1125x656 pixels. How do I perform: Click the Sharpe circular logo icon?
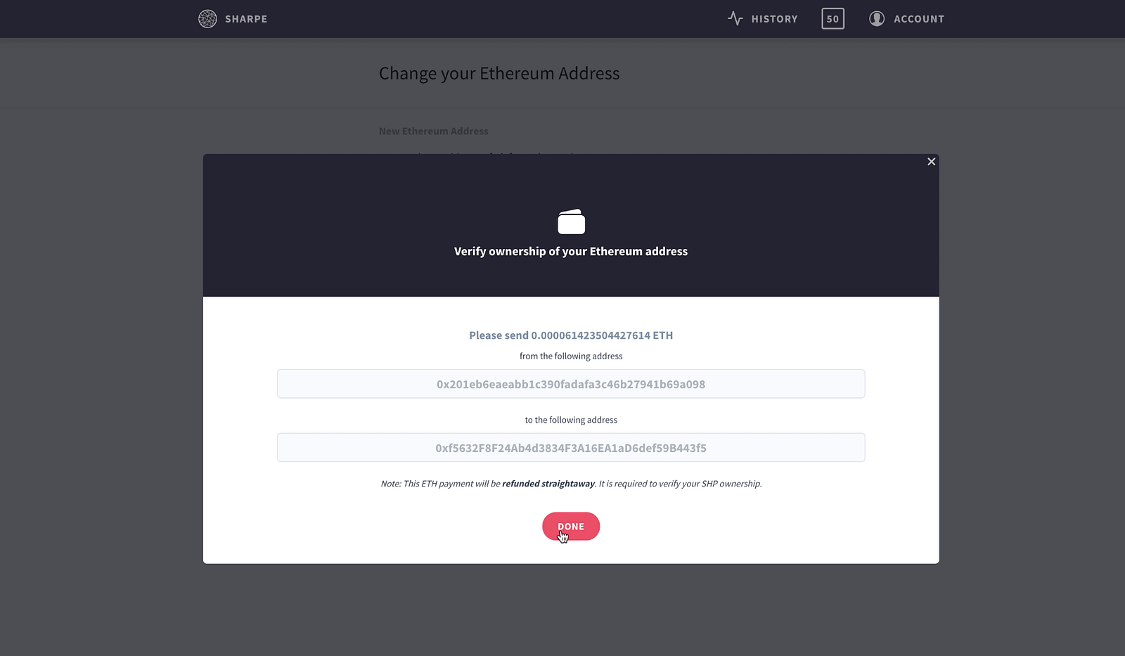pyautogui.click(x=207, y=19)
